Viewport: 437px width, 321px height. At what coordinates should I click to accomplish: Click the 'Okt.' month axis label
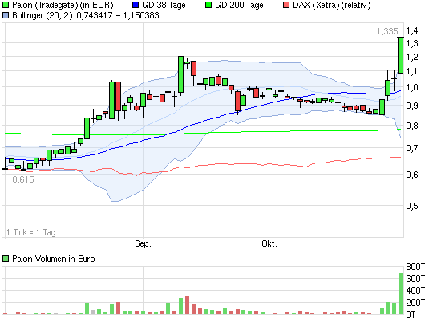[269, 243]
